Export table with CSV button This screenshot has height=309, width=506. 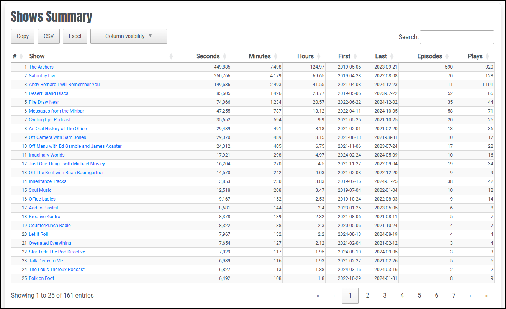pyautogui.click(x=49, y=36)
